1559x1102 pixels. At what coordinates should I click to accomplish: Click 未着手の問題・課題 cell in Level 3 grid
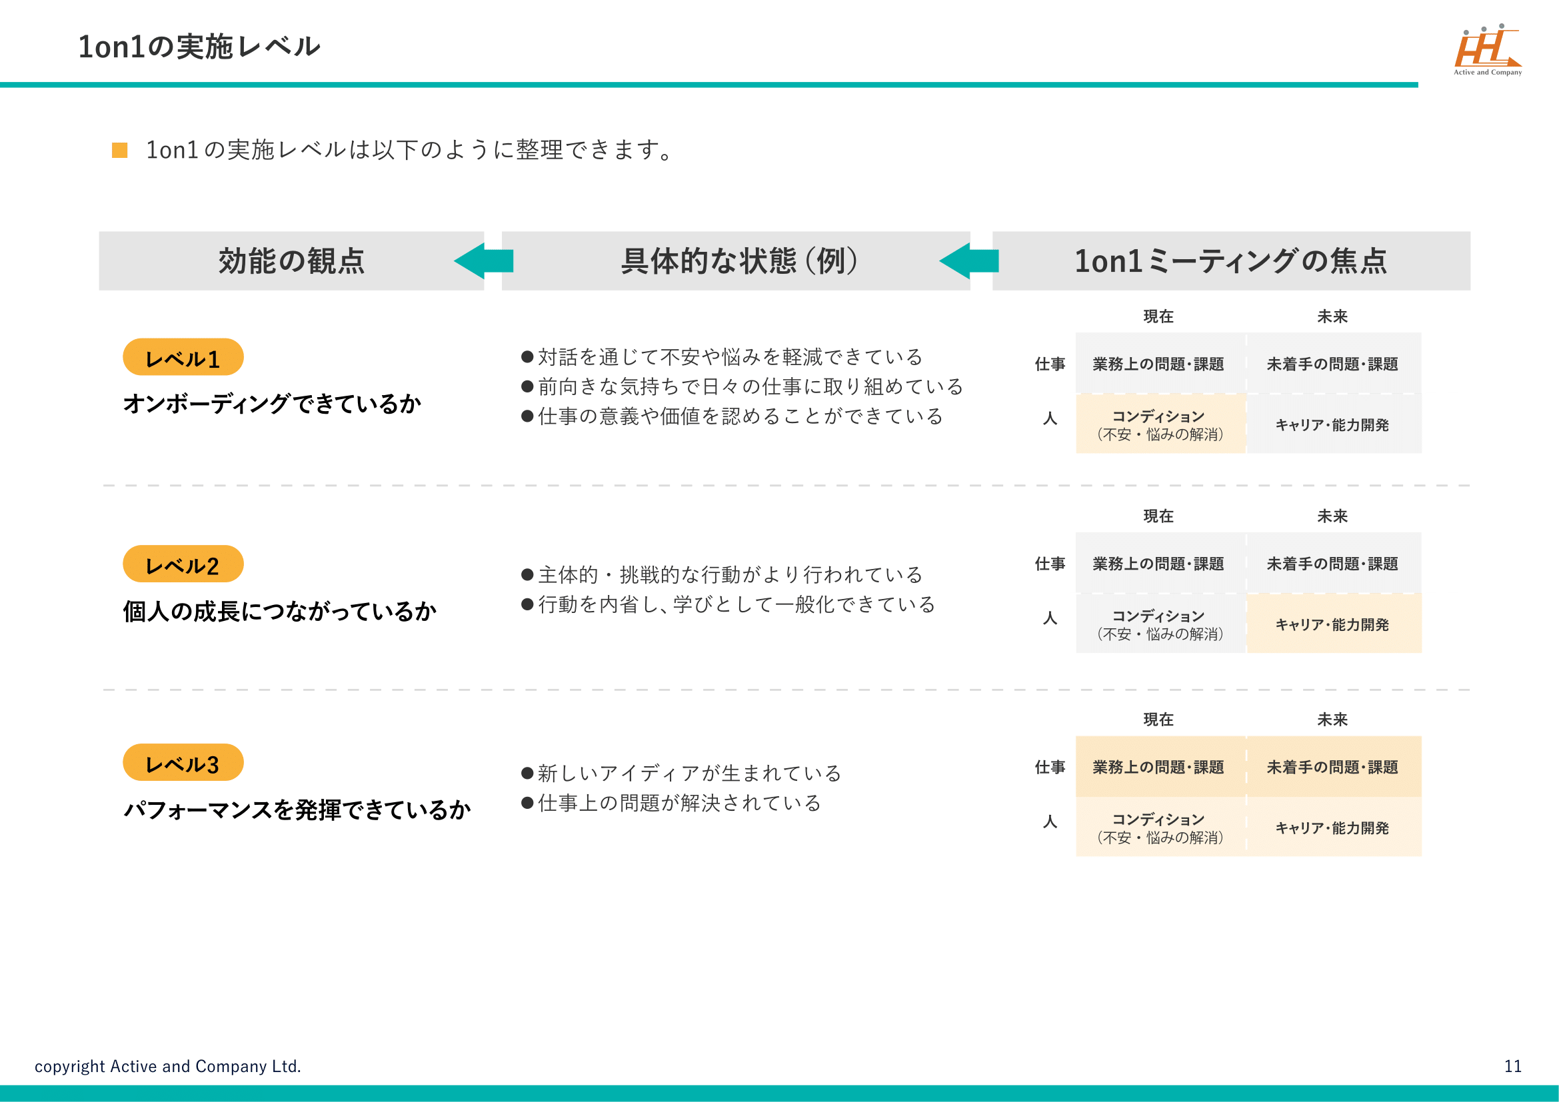point(1333,767)
